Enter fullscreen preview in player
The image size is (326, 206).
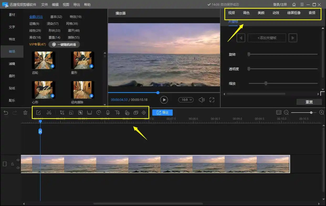tap(212, 100)
